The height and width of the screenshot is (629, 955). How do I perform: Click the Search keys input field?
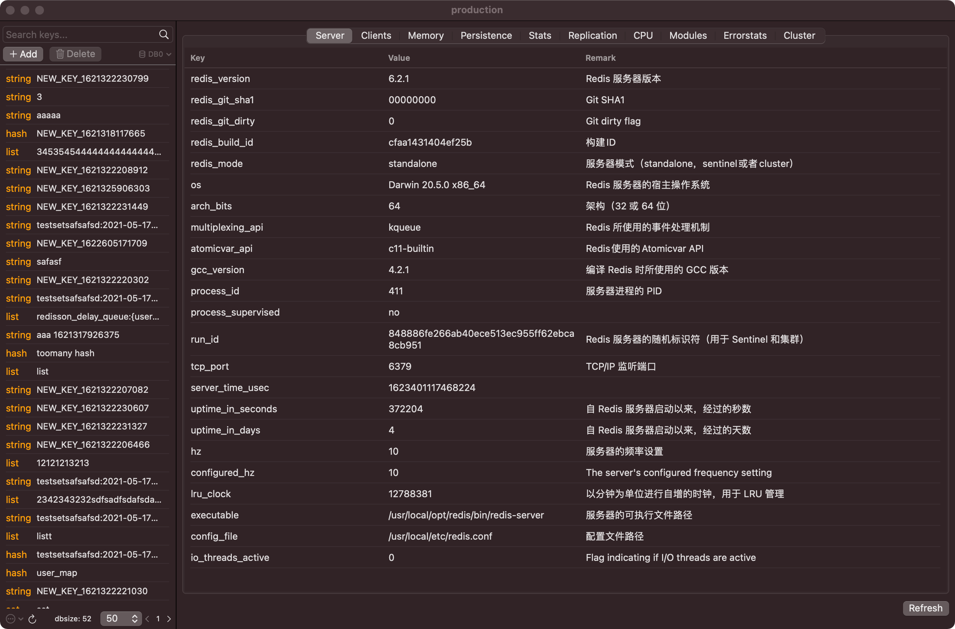click(x=80, y=34)
